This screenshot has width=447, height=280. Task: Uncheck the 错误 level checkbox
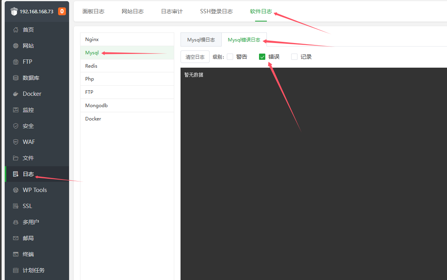click(262, 57)
